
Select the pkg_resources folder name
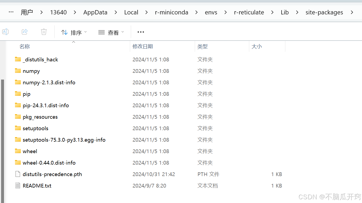(x=40, y=117)
